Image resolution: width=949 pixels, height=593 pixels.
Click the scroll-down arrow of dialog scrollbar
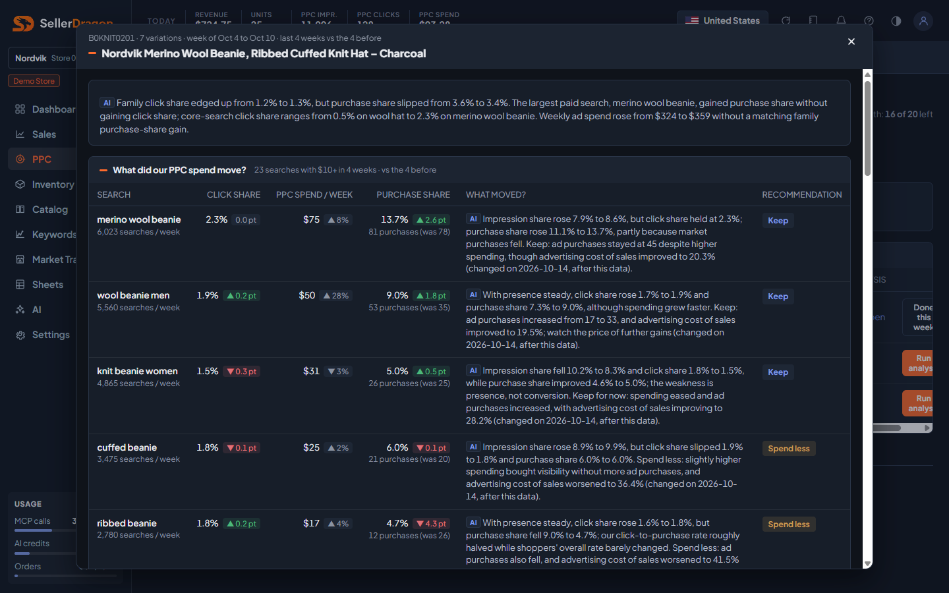tap(867, 564)
